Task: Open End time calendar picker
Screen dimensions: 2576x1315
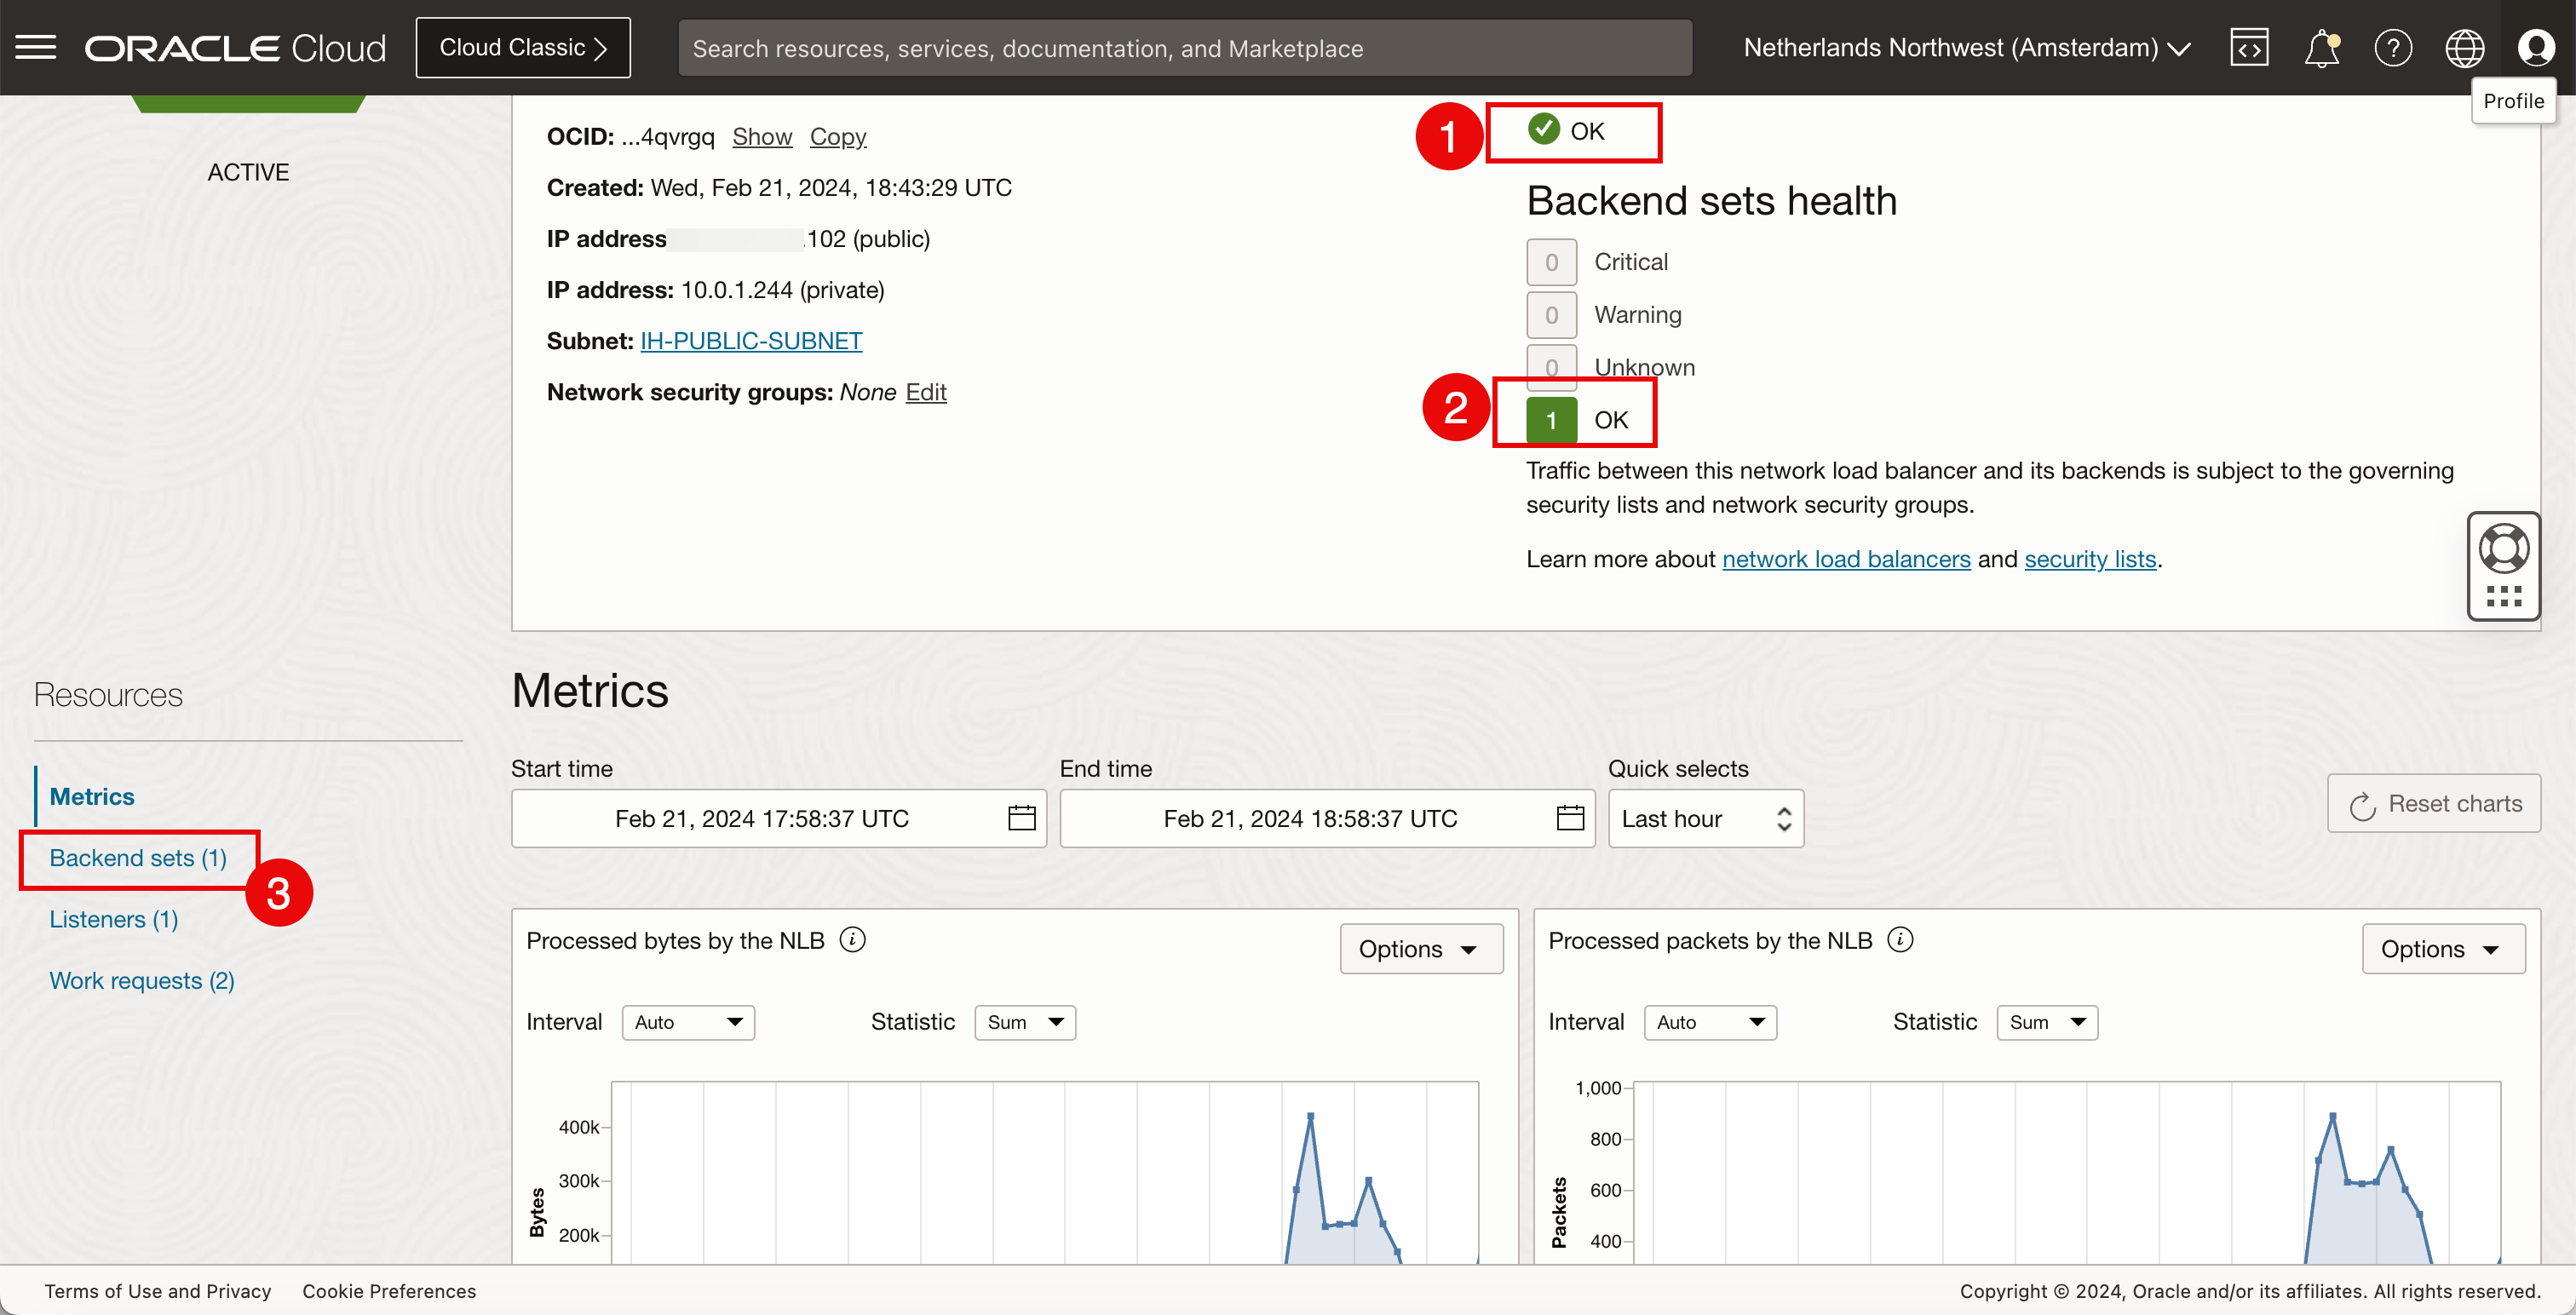Action: pyautogui.click(x=1570, y=818)
